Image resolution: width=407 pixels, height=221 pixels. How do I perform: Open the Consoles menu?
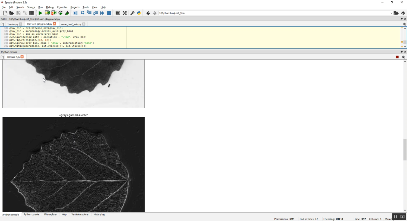pyautogui.click(x=62, y=7)
